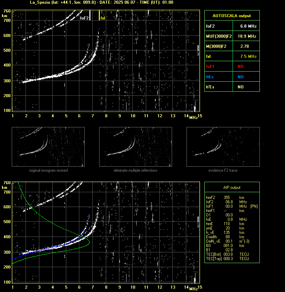The image size is (285, 292).
Task: Click the yellow fxI value '7.5 MHz'
Action: 248,56
